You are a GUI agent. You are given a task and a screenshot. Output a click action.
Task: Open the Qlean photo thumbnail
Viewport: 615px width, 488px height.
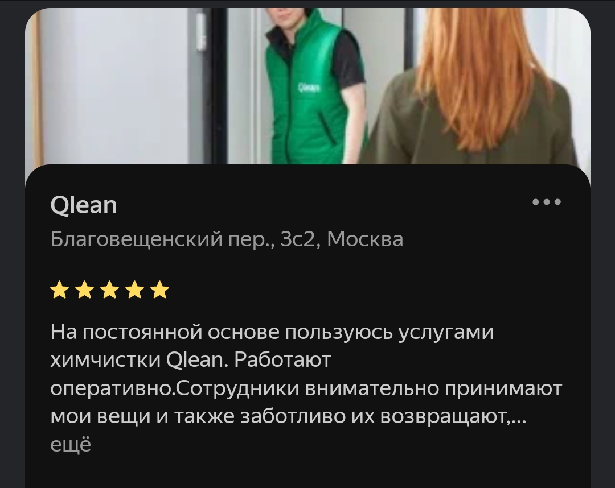(307, 86)
